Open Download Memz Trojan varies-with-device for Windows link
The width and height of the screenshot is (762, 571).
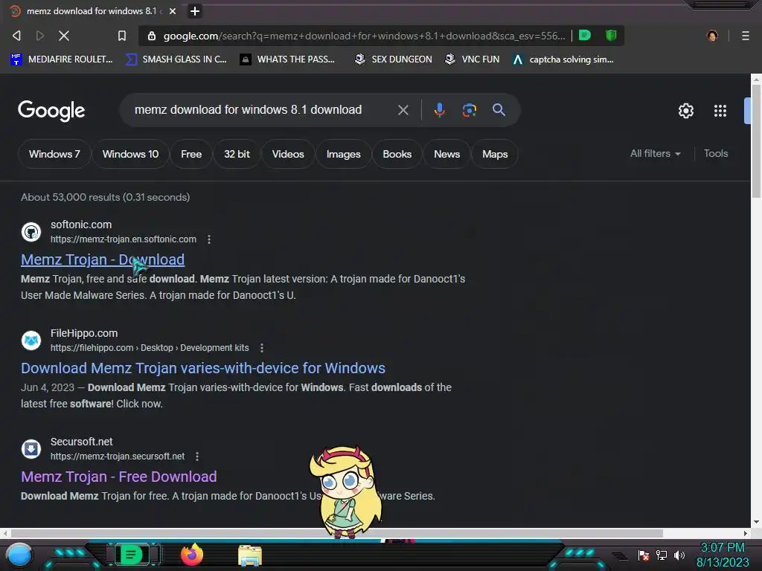click(203, 368)
